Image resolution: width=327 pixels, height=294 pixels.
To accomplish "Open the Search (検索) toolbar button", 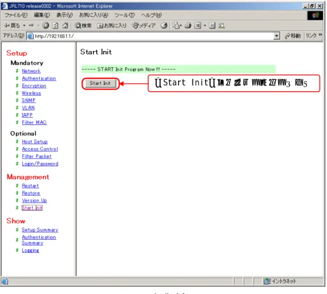I will 83,26.
